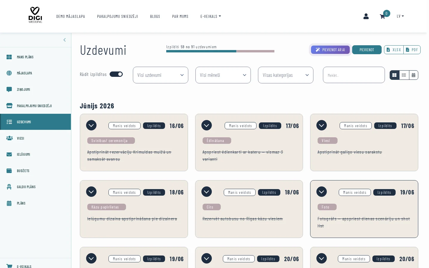
Task: Click the PIEVIENOT AR AI button
Action: (x=330, y=50)
